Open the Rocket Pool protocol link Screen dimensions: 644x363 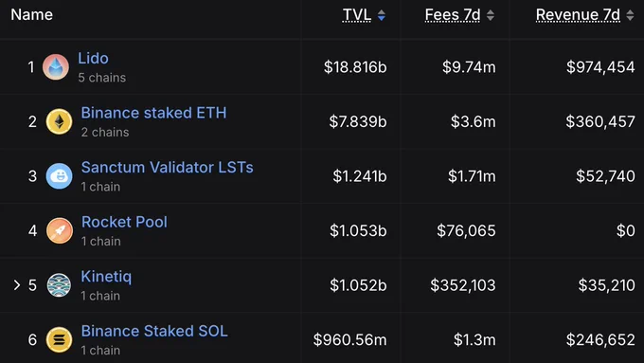tap(124, 222)
